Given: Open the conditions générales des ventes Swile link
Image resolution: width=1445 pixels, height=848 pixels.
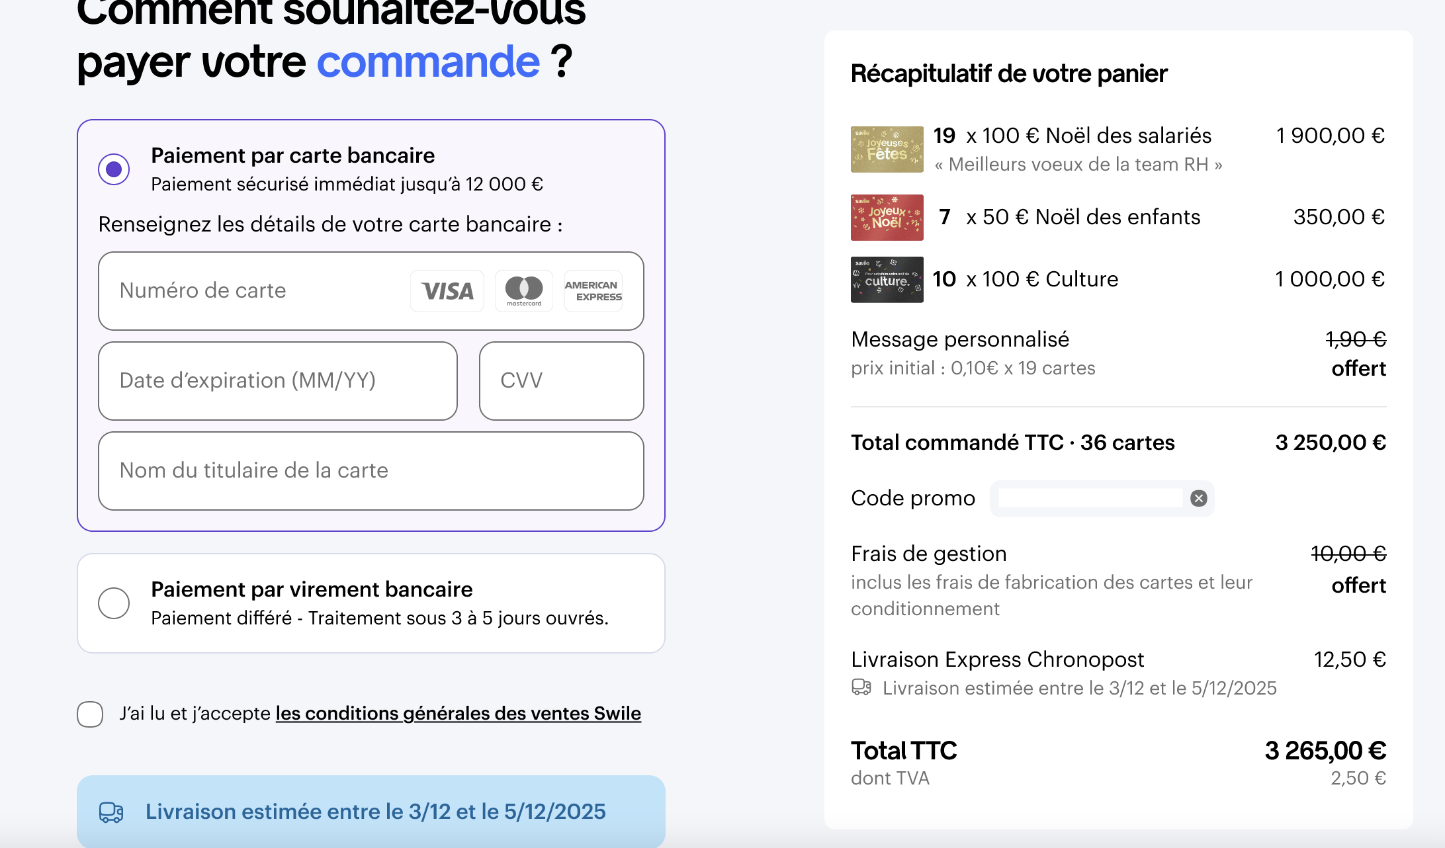Looking at the screenshot, I should pos(458,714).
